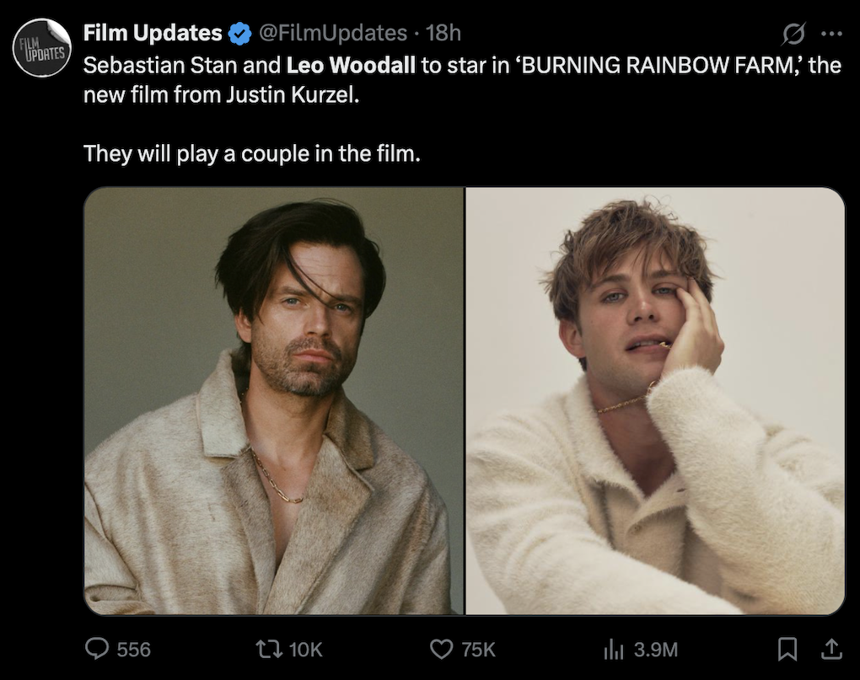Open the Grok explain-post icon

(793, 34)
